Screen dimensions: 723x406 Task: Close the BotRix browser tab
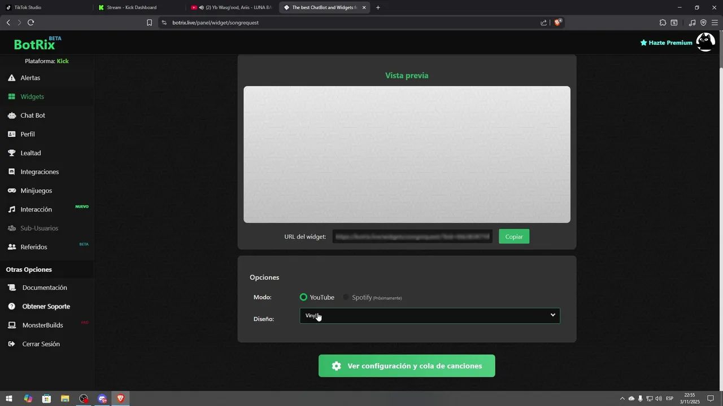click(x=364, y=7)
